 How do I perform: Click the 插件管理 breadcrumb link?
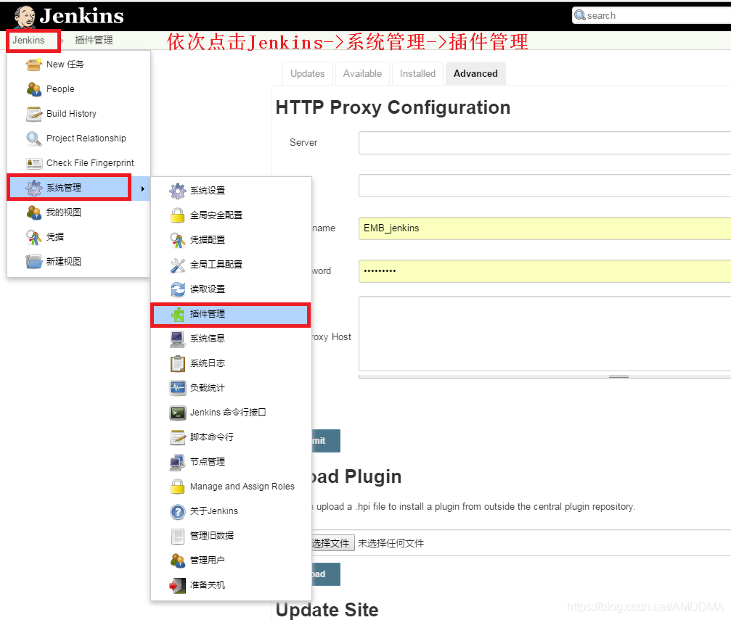(94, 40)
